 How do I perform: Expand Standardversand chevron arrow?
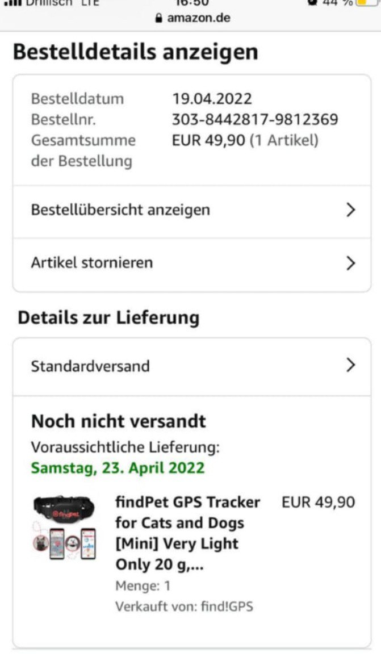[x=351, y=365]
